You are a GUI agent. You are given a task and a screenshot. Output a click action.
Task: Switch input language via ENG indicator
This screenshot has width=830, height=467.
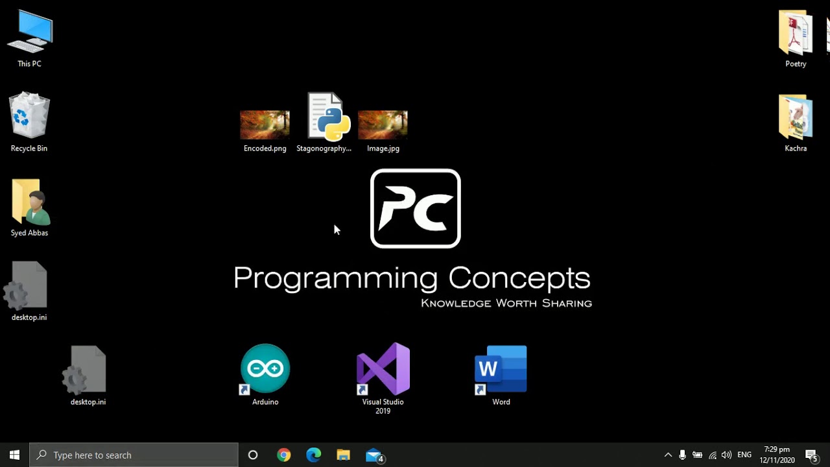744,455
